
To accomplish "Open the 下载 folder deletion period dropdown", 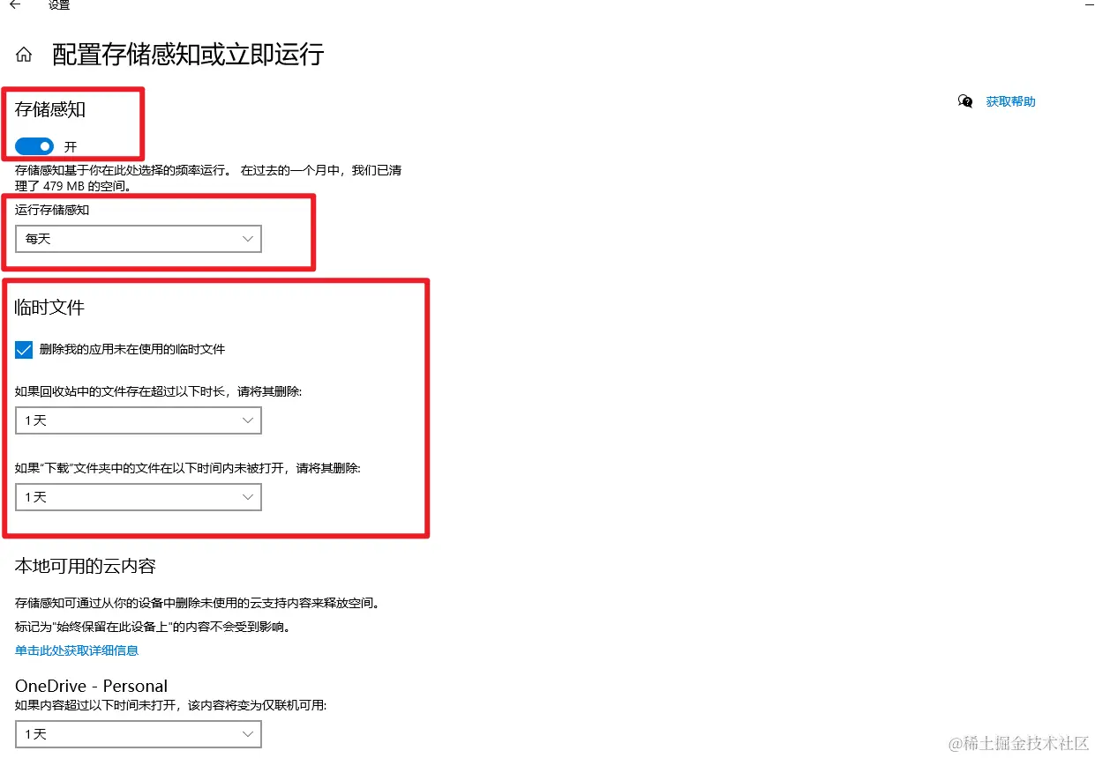I will (139, 497).
